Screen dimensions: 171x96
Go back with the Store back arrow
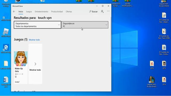point(14,11)
